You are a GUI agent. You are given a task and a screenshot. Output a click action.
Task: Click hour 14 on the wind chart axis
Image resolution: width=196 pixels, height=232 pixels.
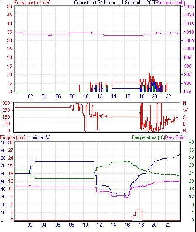tap(114, 96)
